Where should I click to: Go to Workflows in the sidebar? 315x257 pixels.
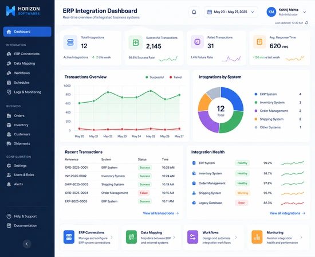click(x=27, y=73)
